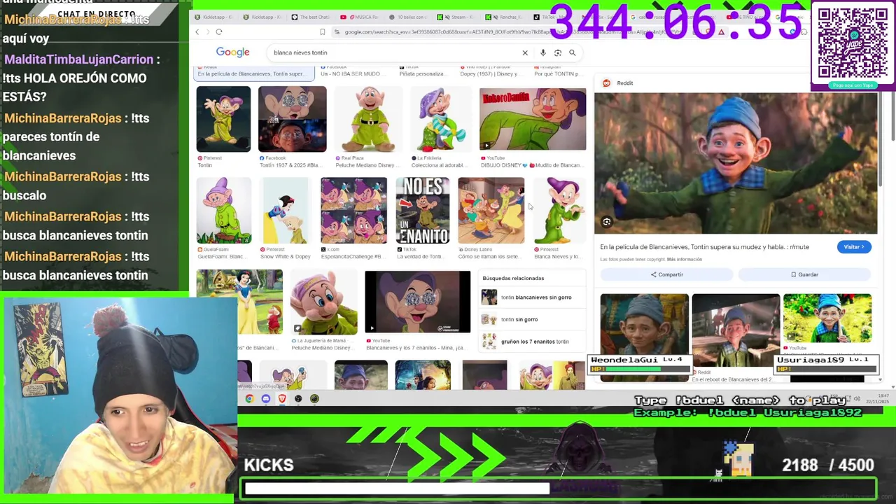Open 'Más información' link under preview
Screen dimensions: 896x504
684,259
